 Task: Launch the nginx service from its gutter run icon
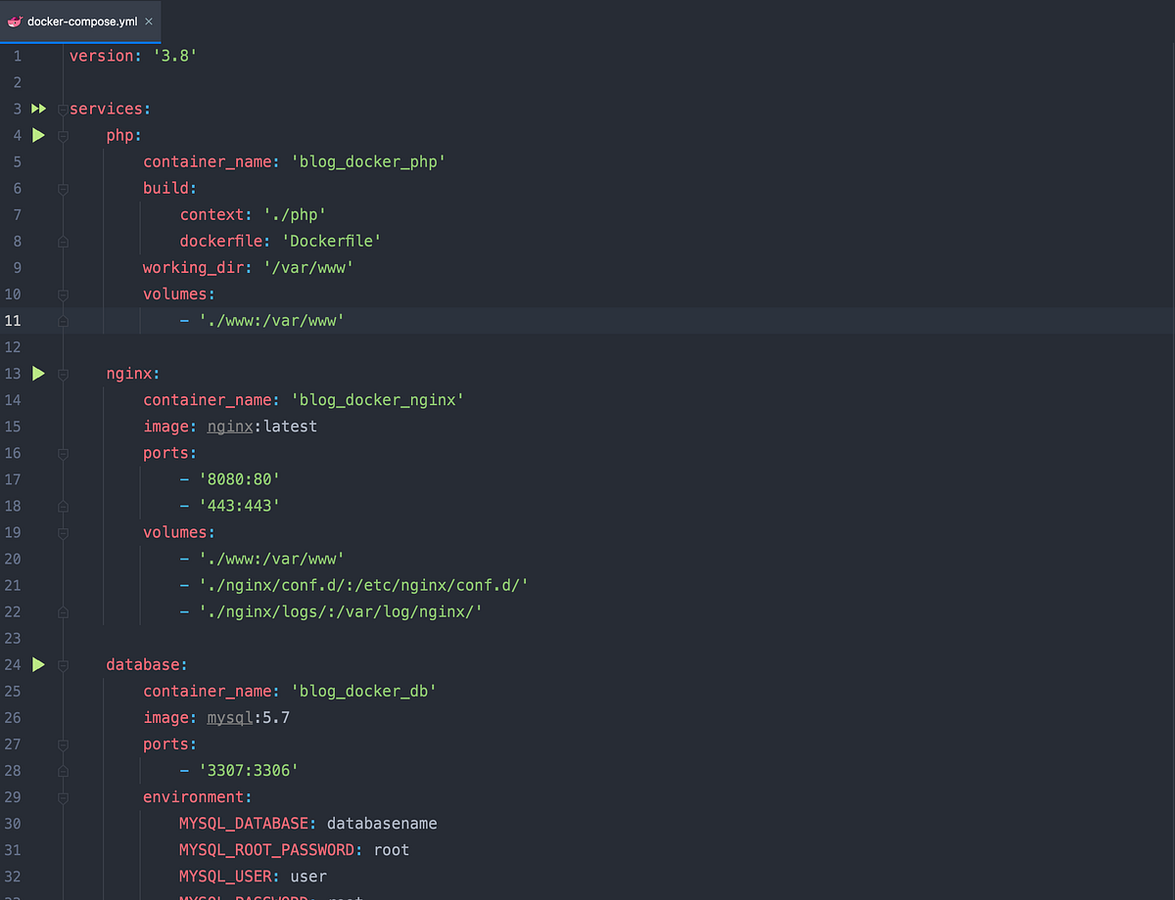[x=38, y=373]
